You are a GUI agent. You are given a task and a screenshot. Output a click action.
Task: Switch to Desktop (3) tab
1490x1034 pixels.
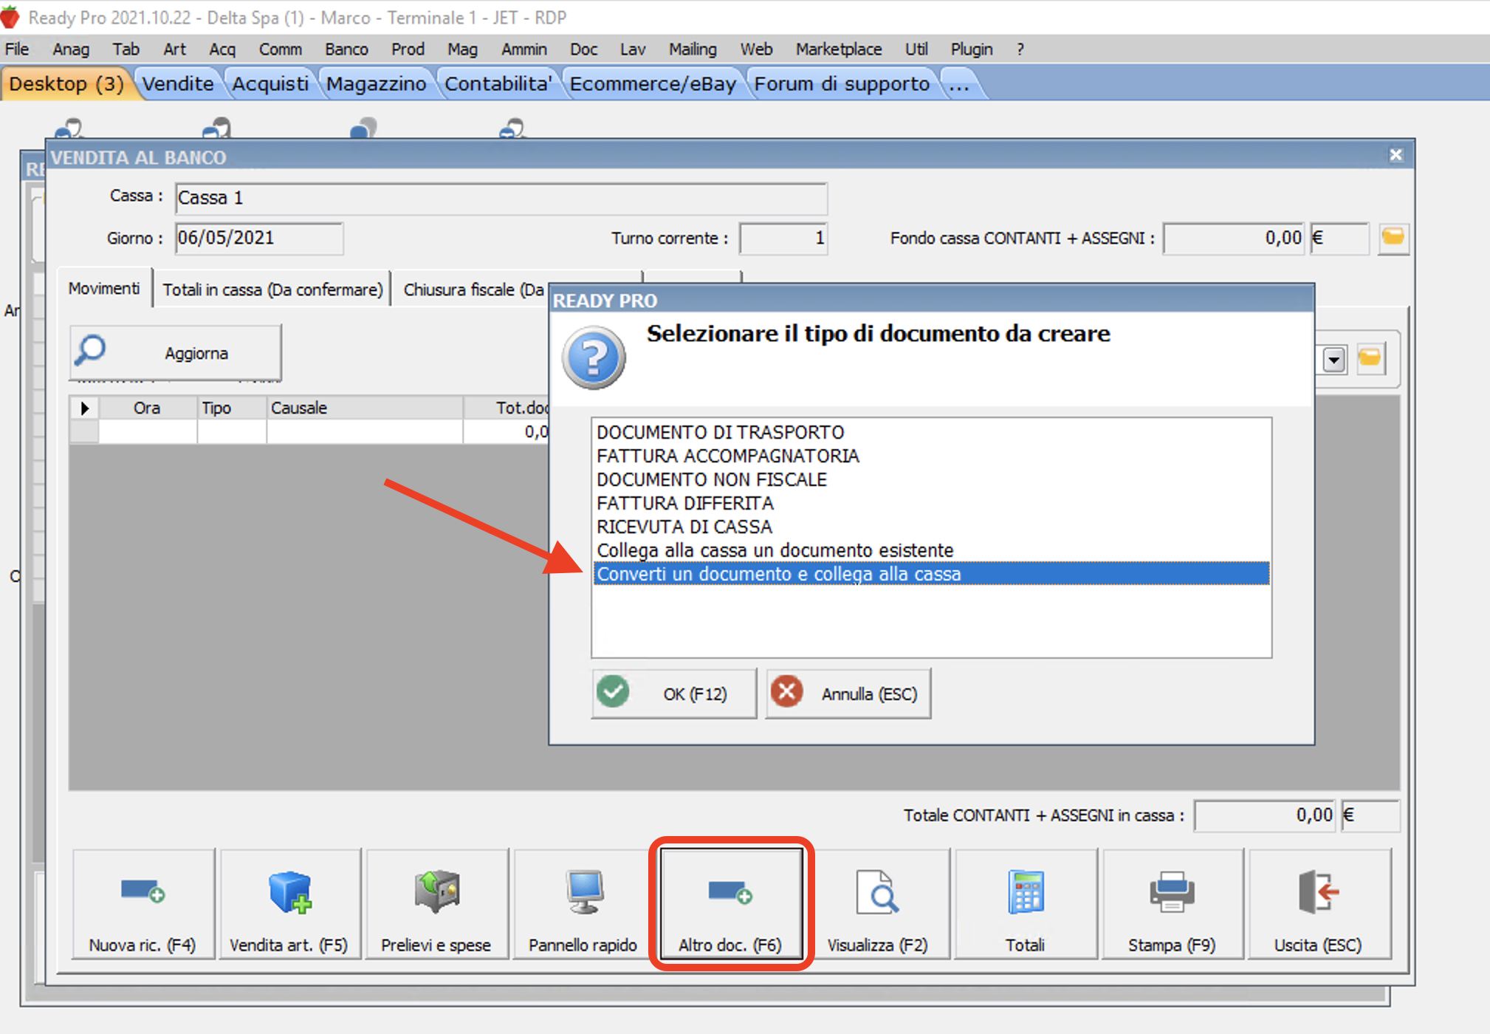(66, 83)
